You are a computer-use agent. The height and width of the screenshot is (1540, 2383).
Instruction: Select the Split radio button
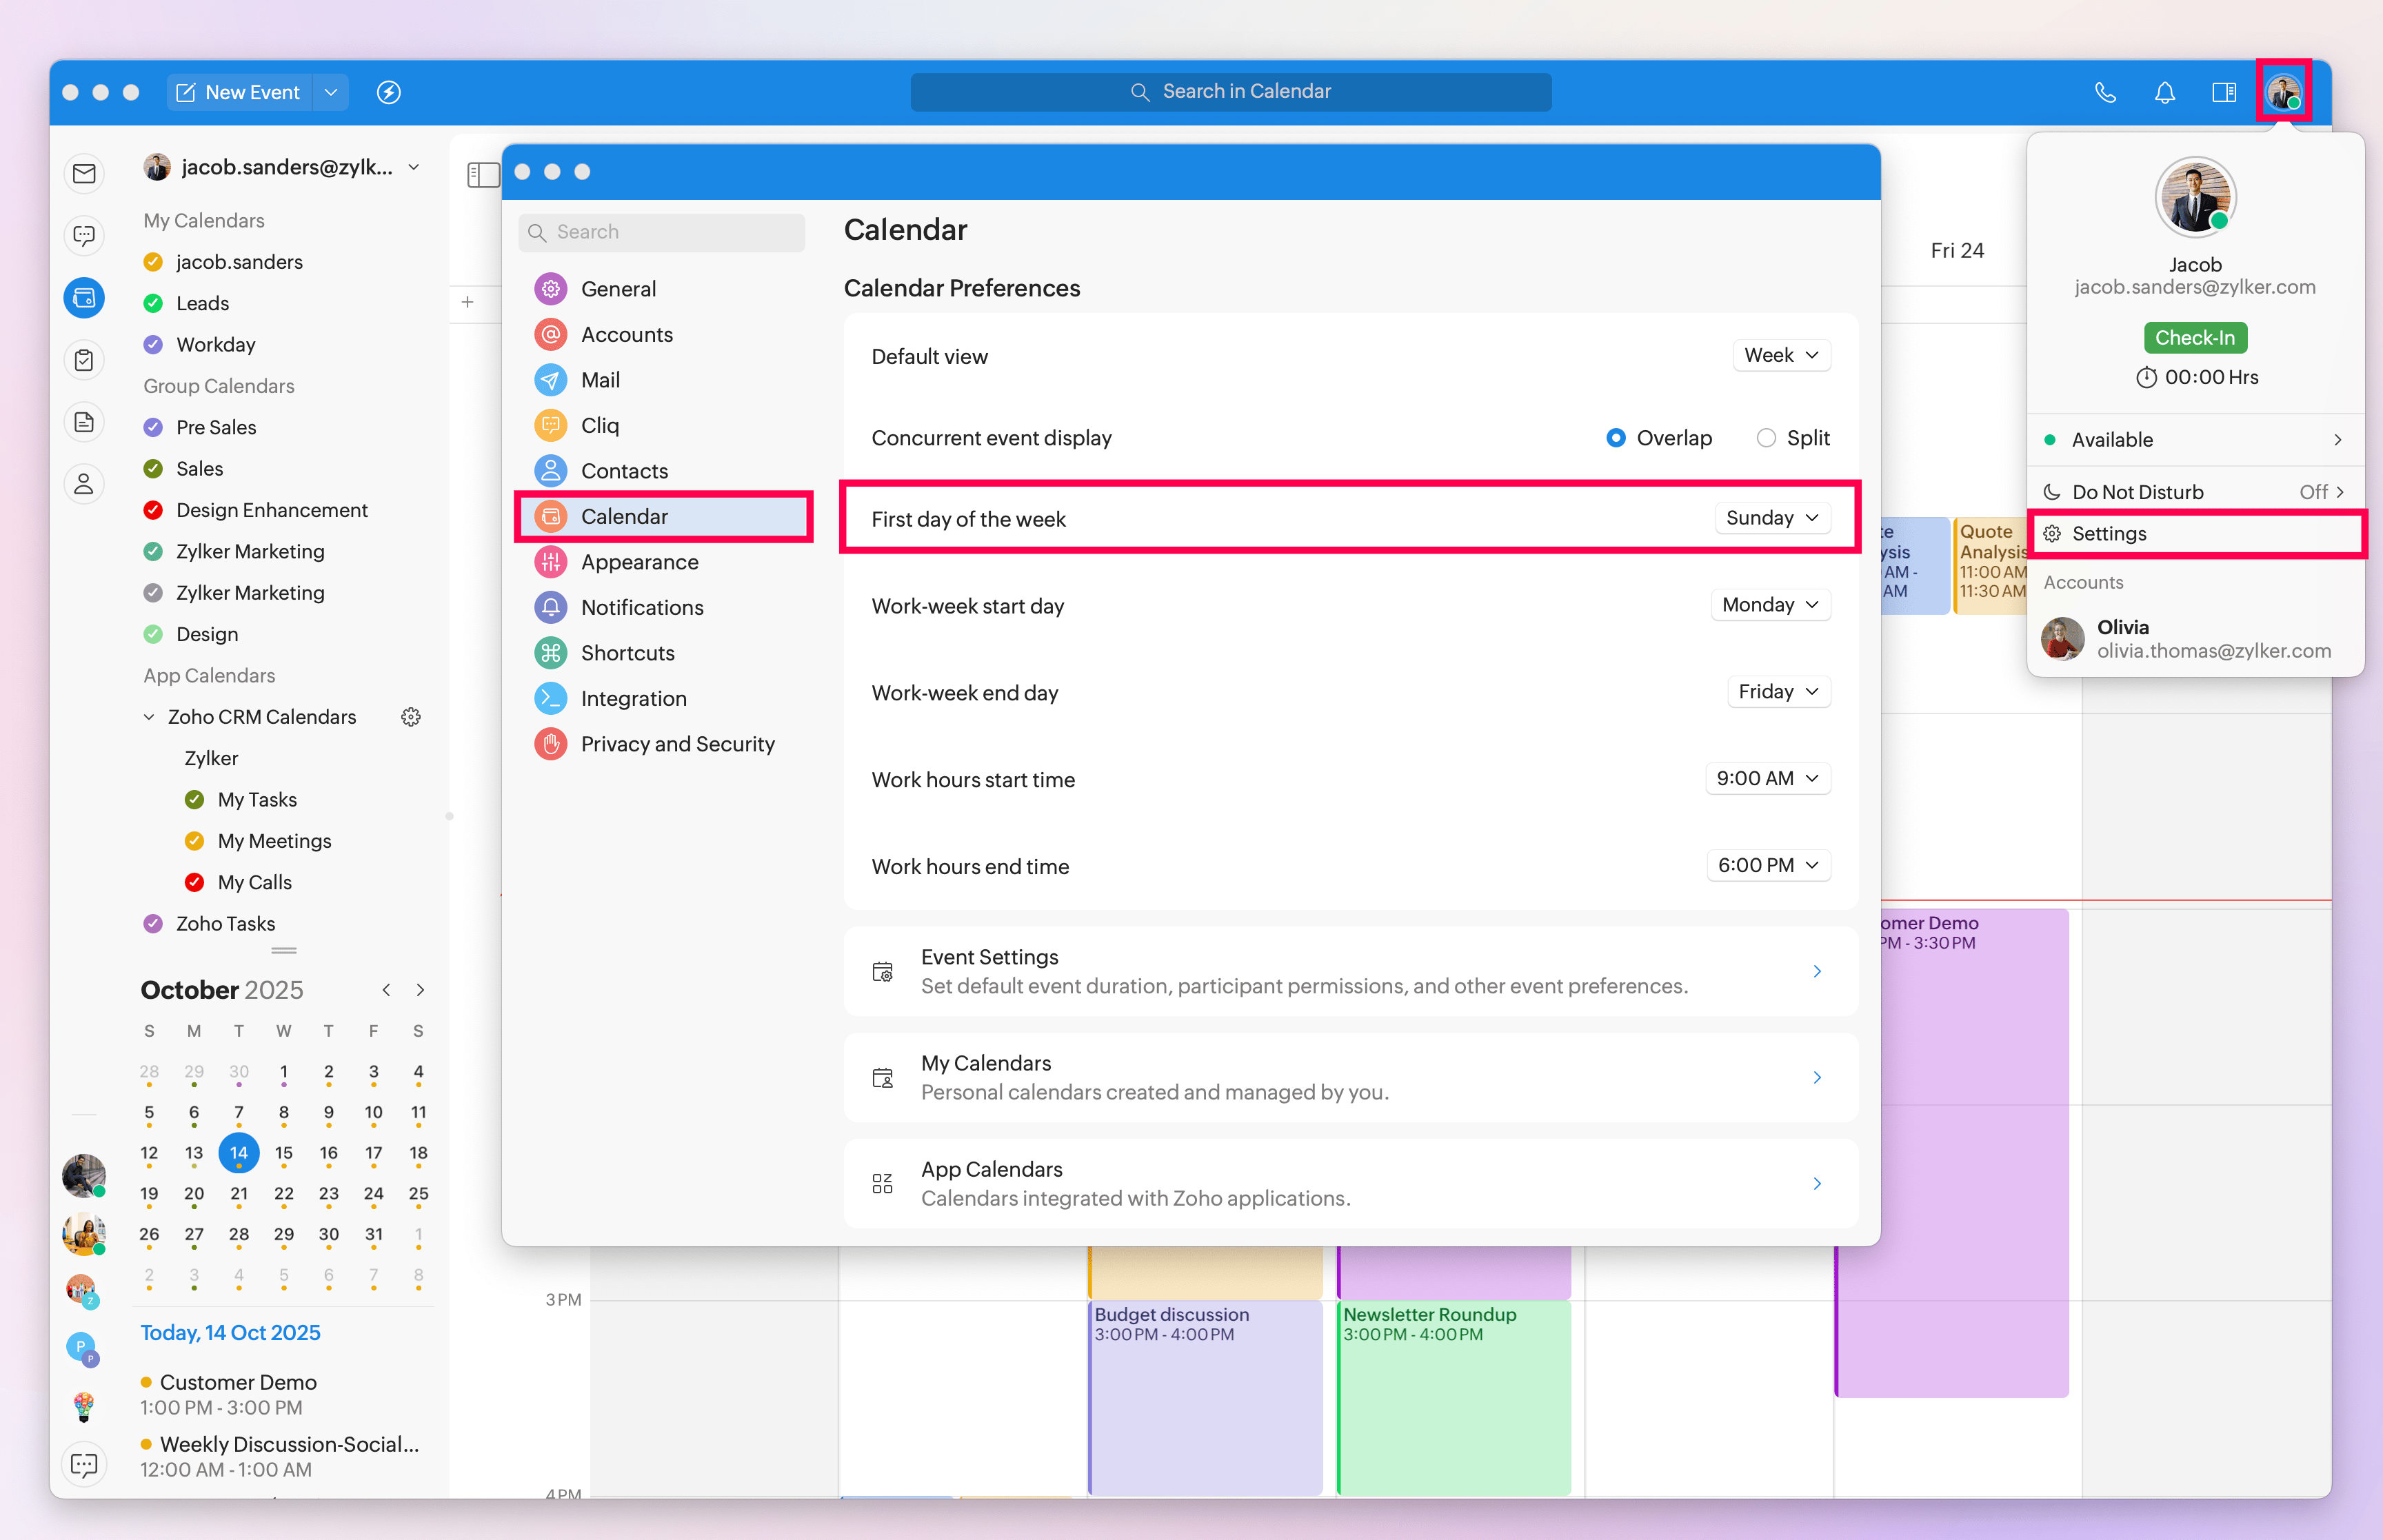(1766, 438)
